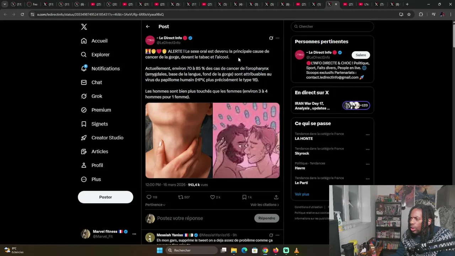Go back with the Post arrow
This screenshot has width=455, height=256.
148,27
